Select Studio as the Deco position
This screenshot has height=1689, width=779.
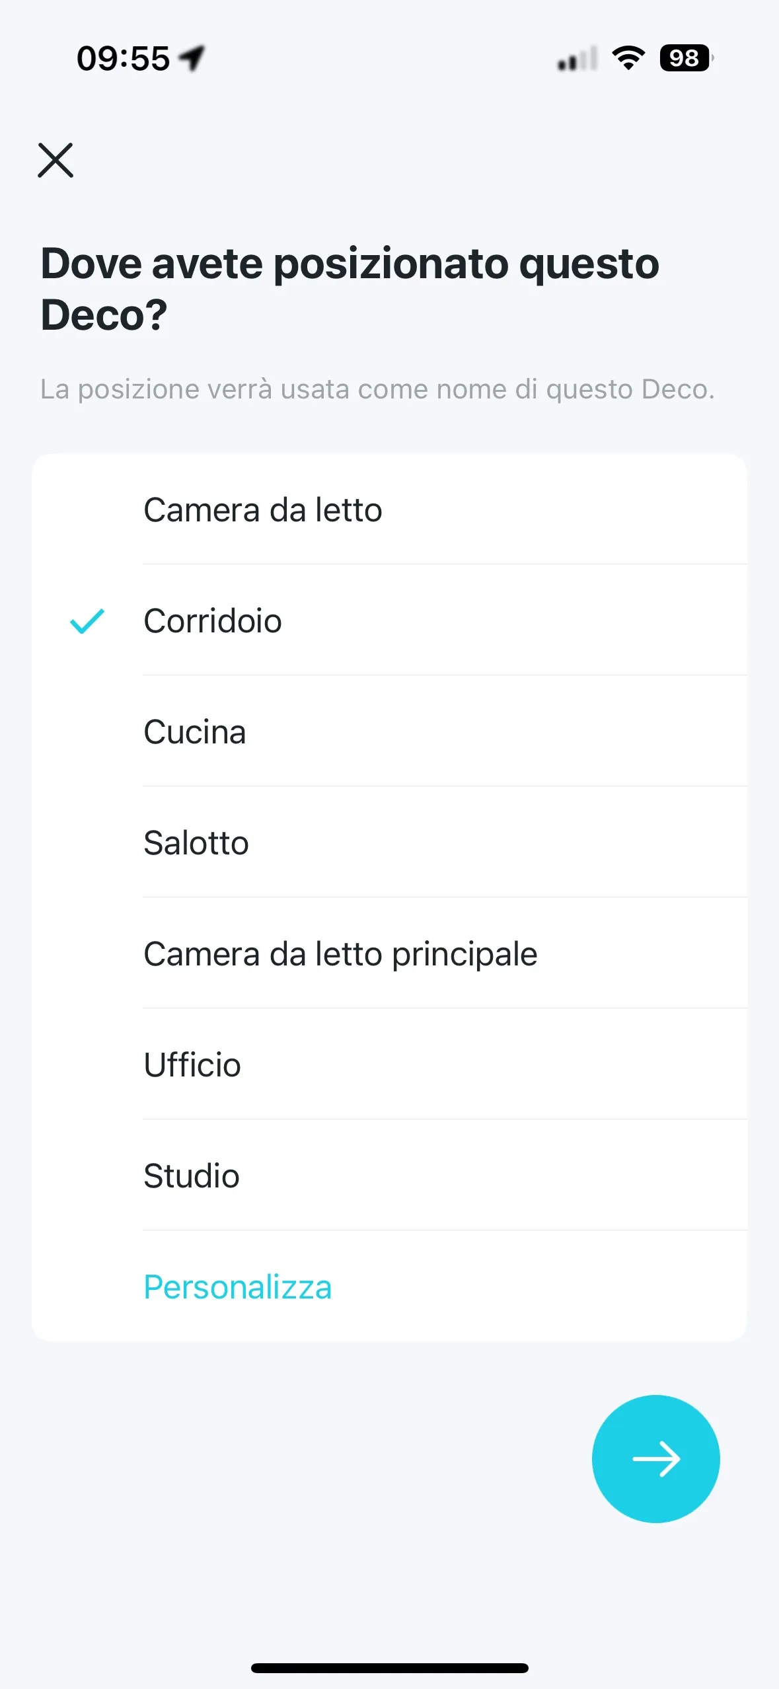(192, 1176)
